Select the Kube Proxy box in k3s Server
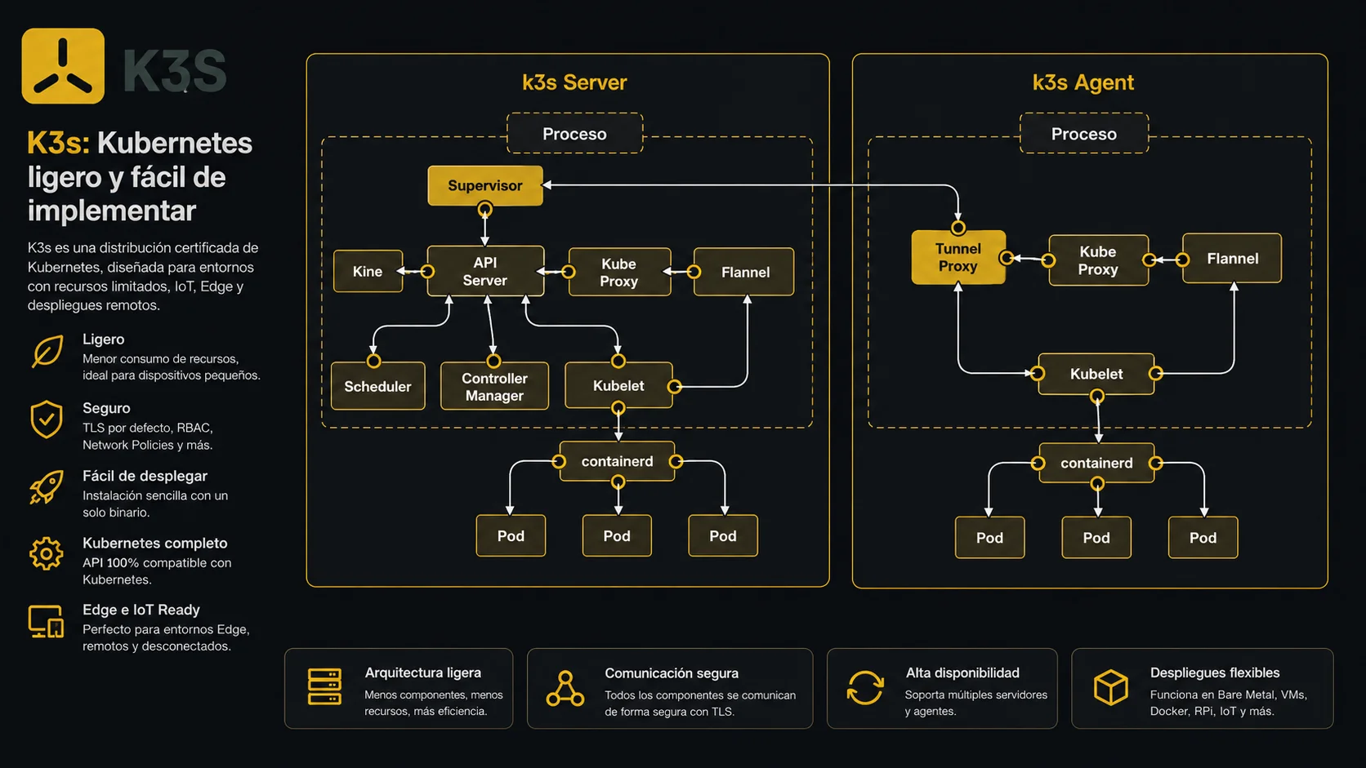 pos(619,272)
